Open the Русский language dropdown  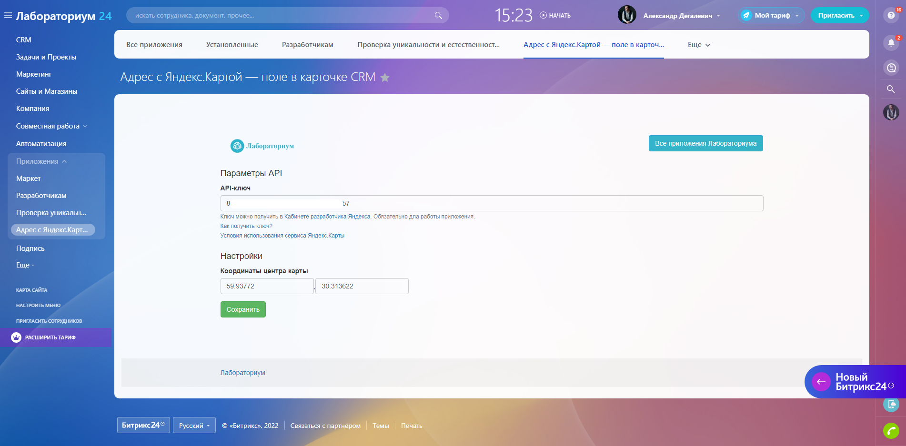(x=194, y=426)
